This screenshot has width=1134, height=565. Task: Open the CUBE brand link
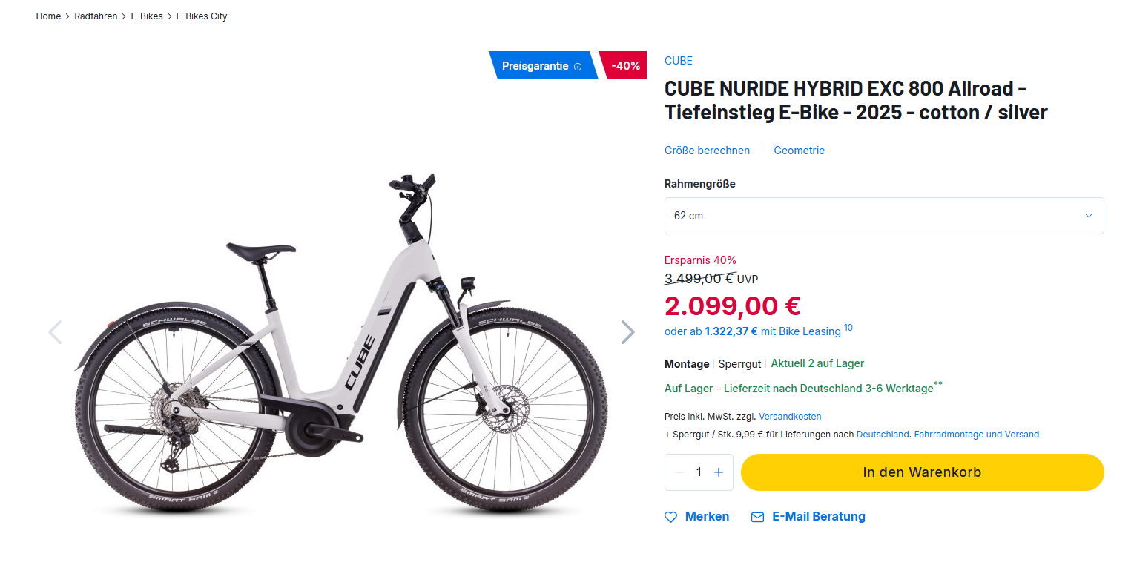[678, 61]
